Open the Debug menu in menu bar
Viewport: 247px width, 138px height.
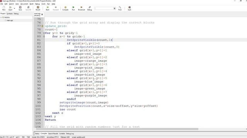click(37, 4)
